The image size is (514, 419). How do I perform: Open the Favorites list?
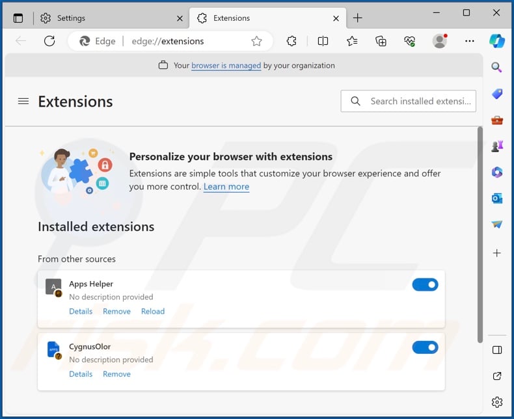(x=352, y=41)
